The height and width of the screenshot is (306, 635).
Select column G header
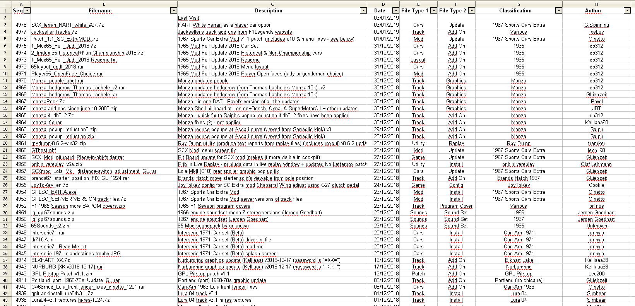(519, 4)
